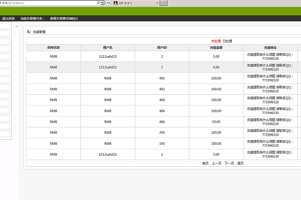Viewport: 301px width, 200px height.
Task: Click first row's 1212safsf22 username
Action: [x=108, y=56]
